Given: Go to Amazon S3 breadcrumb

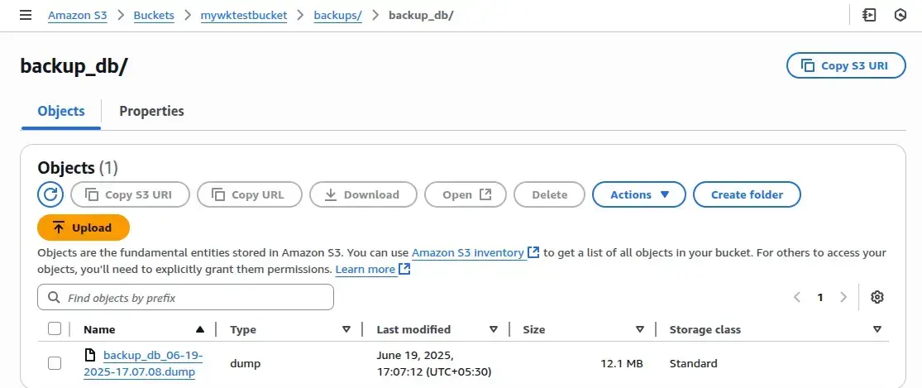Looking at the screenshot, I should [78, 15].
